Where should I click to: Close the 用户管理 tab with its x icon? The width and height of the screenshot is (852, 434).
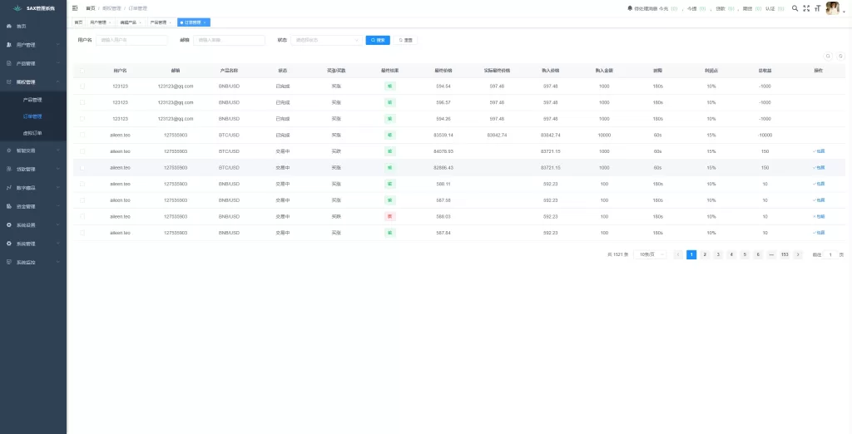[111, 22]
